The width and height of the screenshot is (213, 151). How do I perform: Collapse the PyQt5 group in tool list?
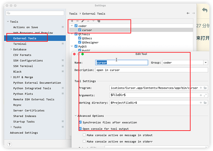72,47
